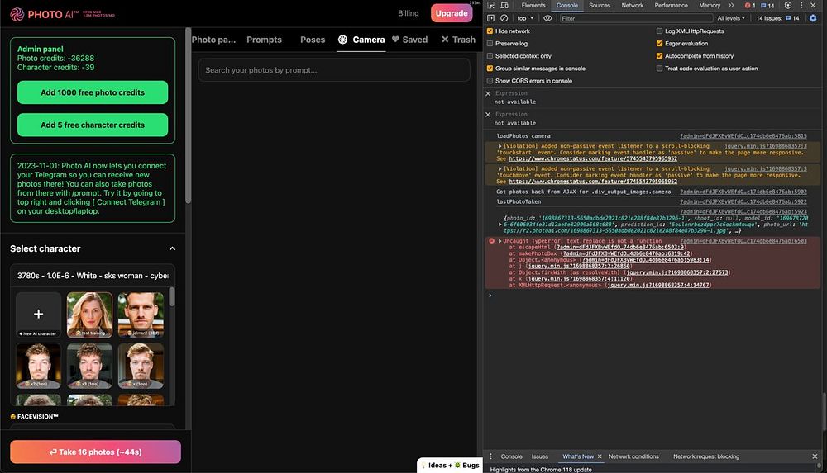This screenshot has width=827, height=473.
Task: Open the Network conditions drawer tab
Action: tap(633, 456)
